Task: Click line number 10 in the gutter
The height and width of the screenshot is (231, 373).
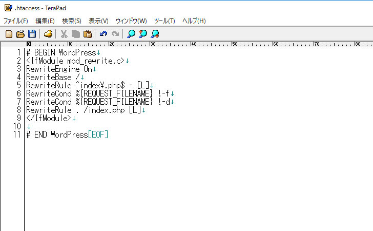Action: point(17,126)
